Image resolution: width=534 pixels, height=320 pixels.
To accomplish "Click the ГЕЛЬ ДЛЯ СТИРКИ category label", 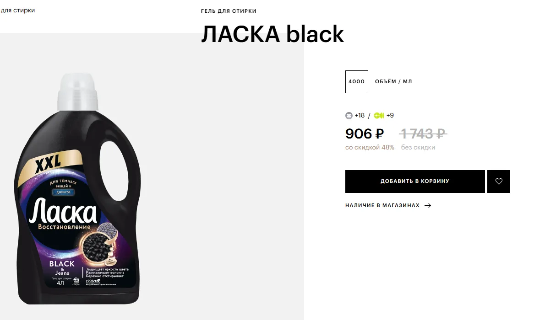I will 229,11.
